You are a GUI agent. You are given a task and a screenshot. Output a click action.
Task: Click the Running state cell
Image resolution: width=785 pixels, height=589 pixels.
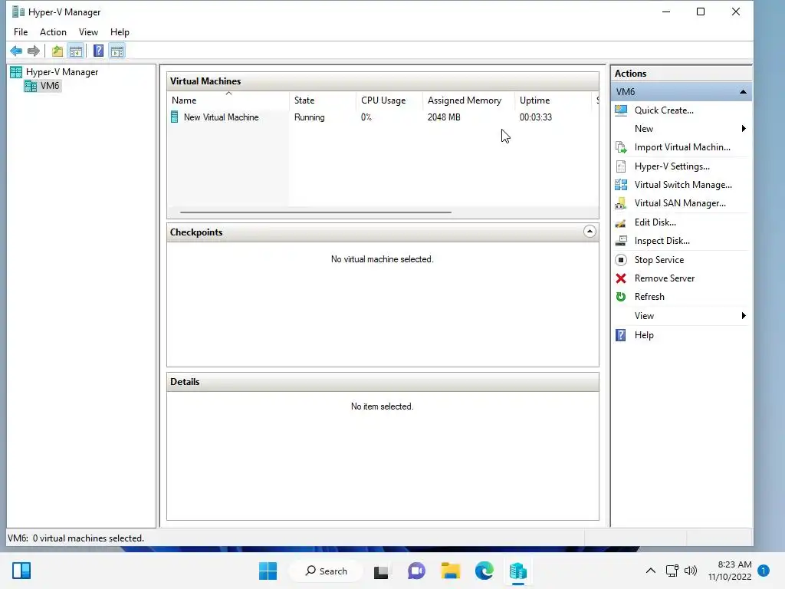coord(310,117)
